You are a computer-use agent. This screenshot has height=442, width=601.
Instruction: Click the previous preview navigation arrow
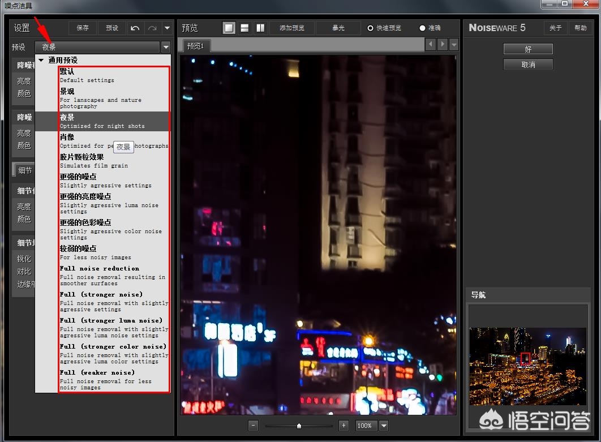pyautogui.click(x=431, y=44)
